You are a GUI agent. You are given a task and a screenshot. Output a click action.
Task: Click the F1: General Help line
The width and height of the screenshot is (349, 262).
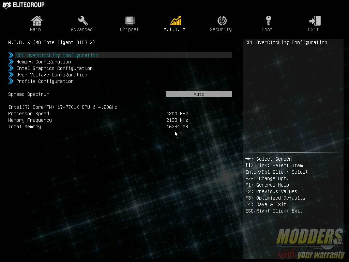click(x=267, y=185)
